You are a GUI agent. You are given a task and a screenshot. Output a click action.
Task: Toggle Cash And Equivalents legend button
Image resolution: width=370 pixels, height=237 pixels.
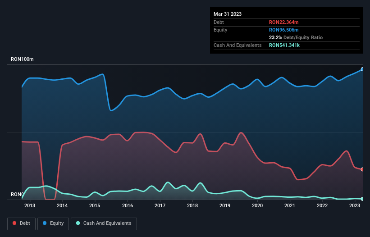(104, 223)
